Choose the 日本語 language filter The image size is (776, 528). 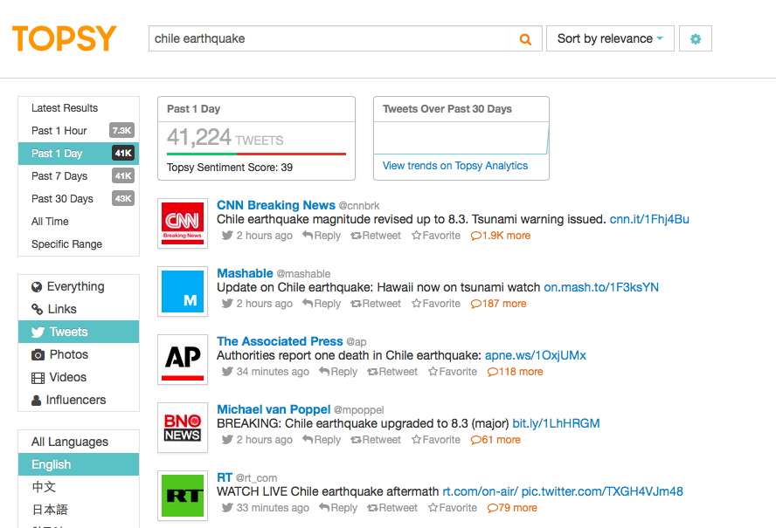coord(79,510)
